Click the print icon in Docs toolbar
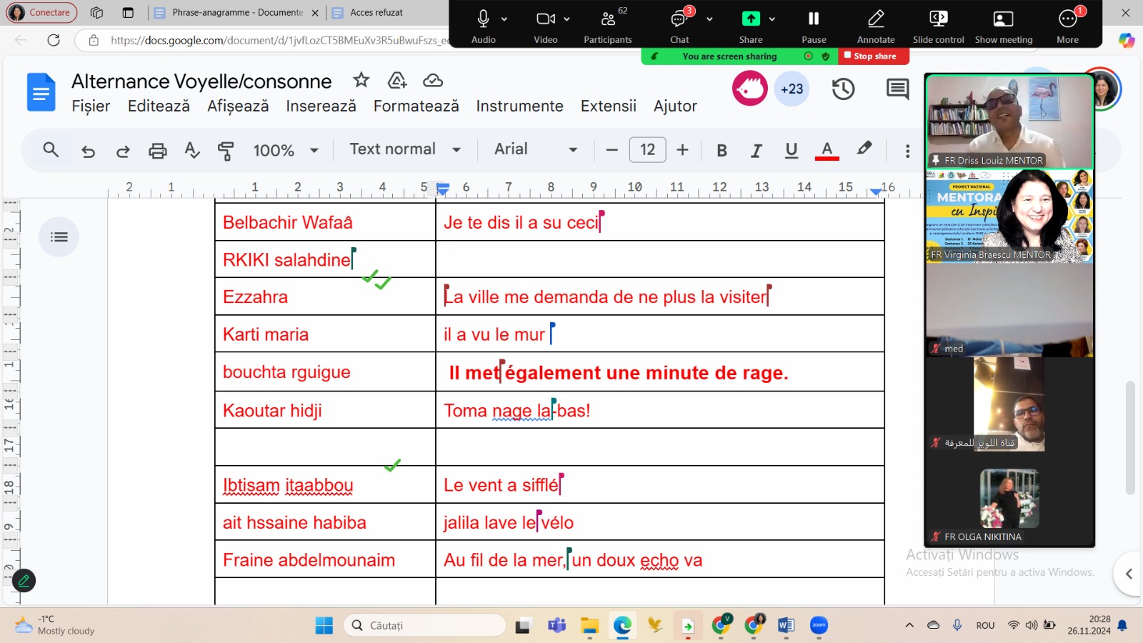 pyautogui.click(x=157, y=150)
